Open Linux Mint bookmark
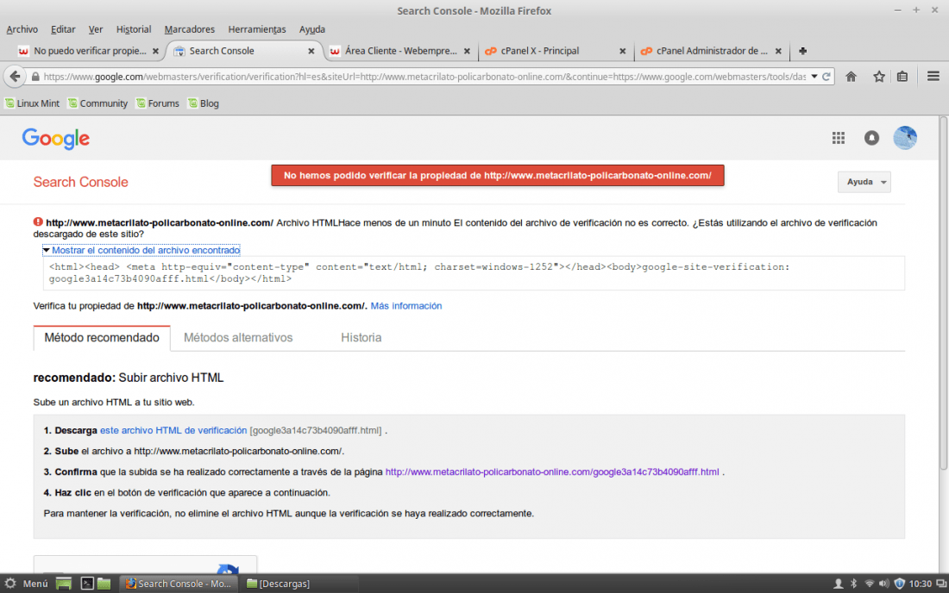Screen dimensions: 949x593 [x=33, y=103]
